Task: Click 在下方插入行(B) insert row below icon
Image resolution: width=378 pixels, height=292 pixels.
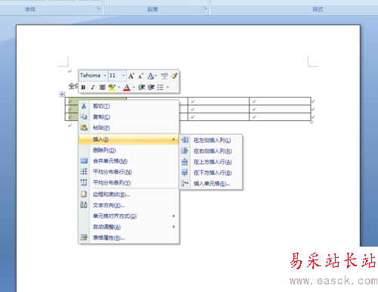Action: (184, 172)
